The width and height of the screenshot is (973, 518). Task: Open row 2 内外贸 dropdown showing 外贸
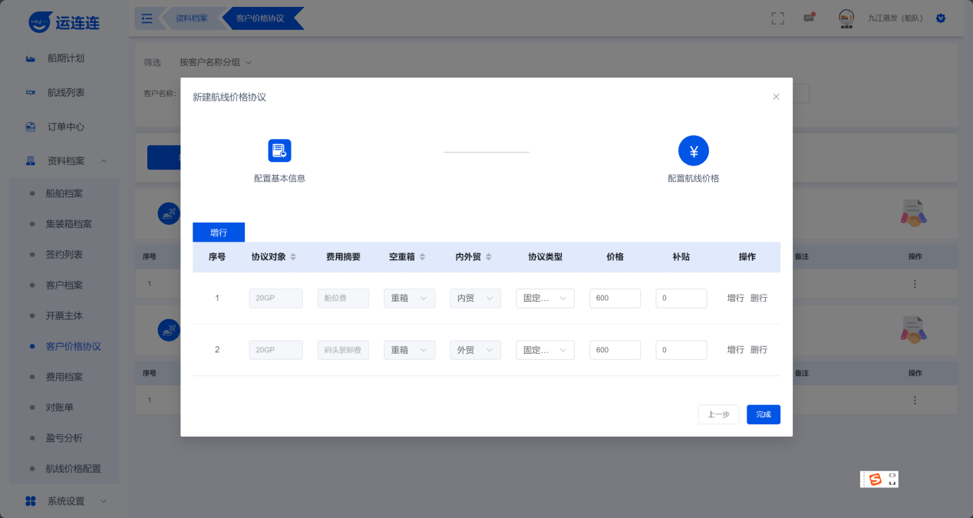click(x=475, y=350)
